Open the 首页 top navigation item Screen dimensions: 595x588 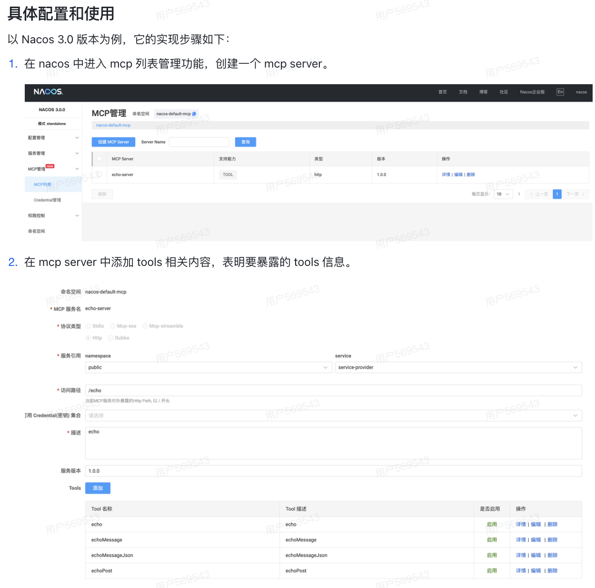click(443, 92)
